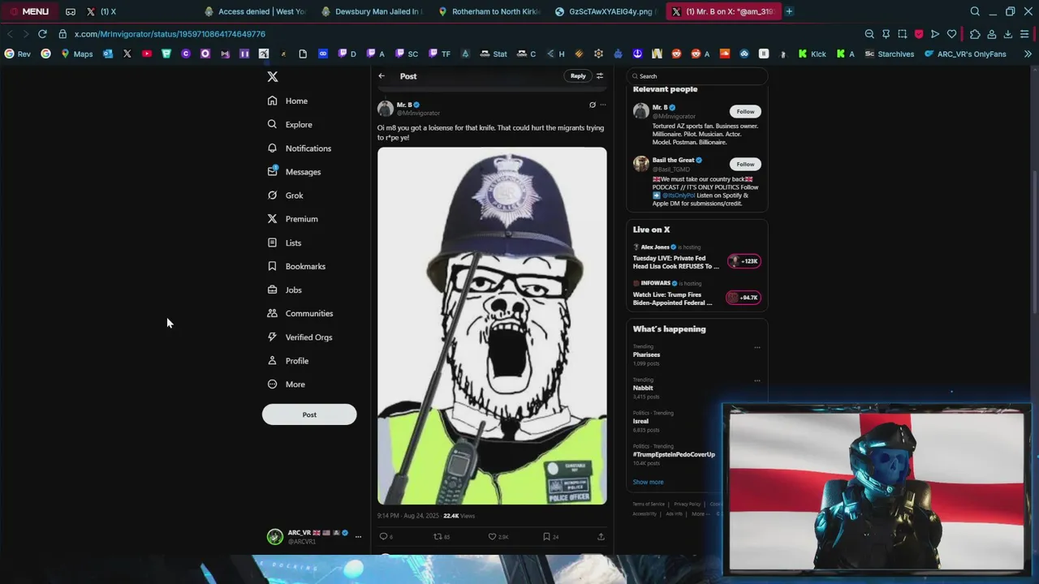Open the post's more options ellipsis
Image resolution: width=1039 pixels, height=584 pixels.
coord(602,105)
